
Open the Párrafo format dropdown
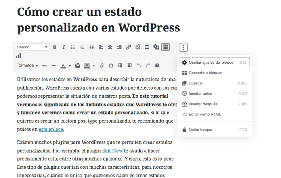(x=31, y=47)
